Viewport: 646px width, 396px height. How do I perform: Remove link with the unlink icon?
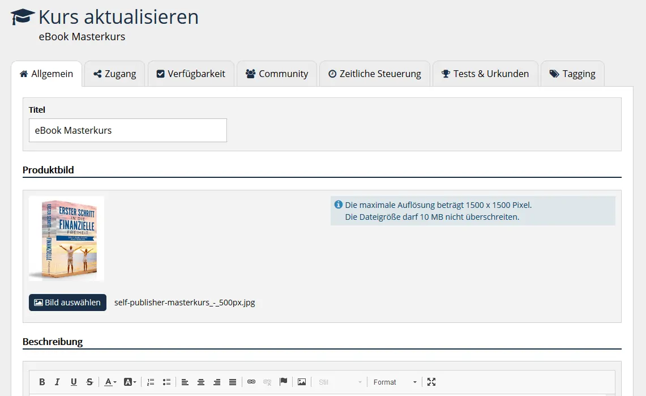(267, 382)
